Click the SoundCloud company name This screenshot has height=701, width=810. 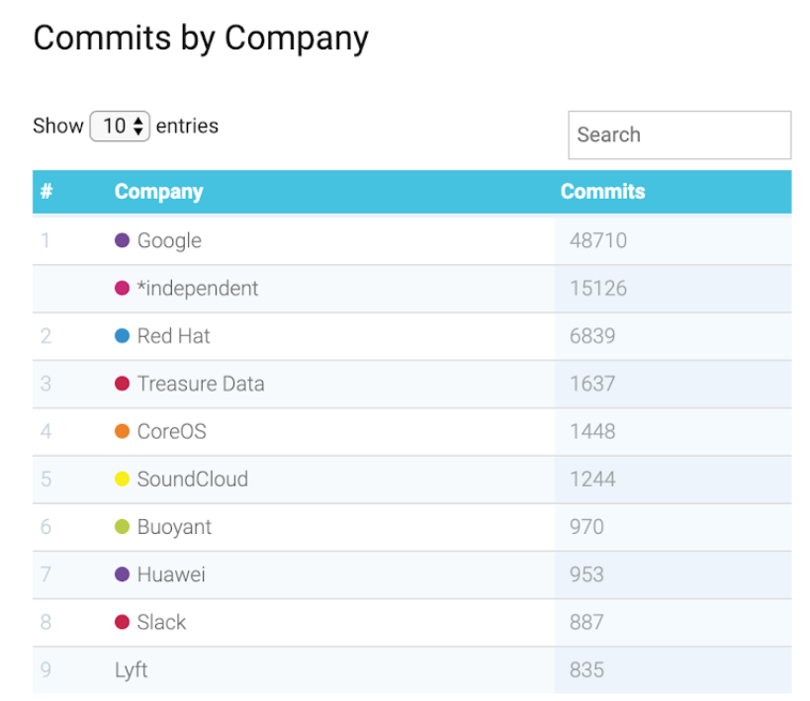192,480
